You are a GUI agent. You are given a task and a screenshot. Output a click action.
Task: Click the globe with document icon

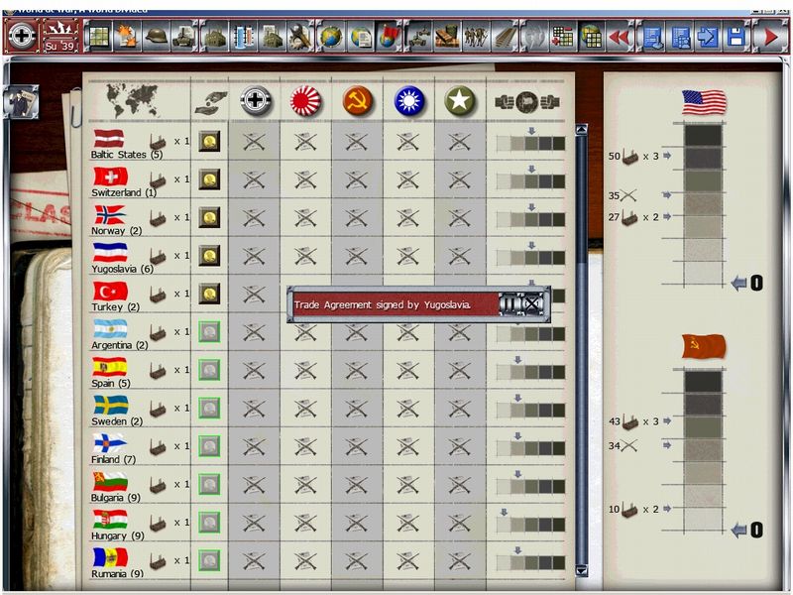pyautogui.click(x=360, y=37)
